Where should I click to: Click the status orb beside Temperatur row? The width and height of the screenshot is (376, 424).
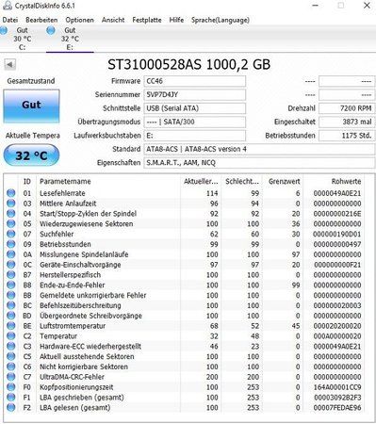tap(11, 336)
